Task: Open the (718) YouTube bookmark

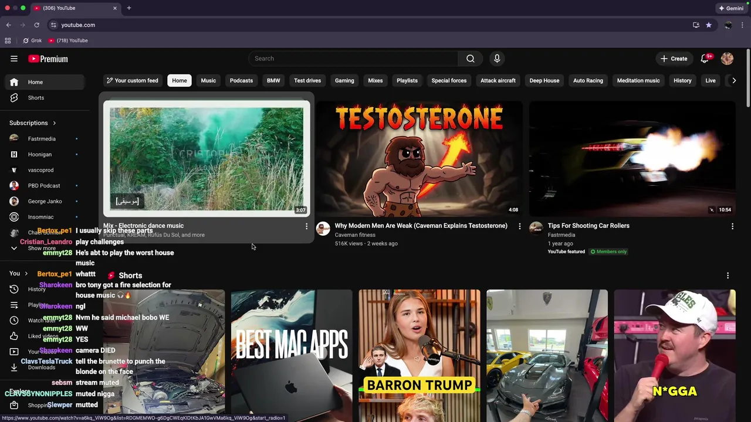Action: [x=68, y=40]
